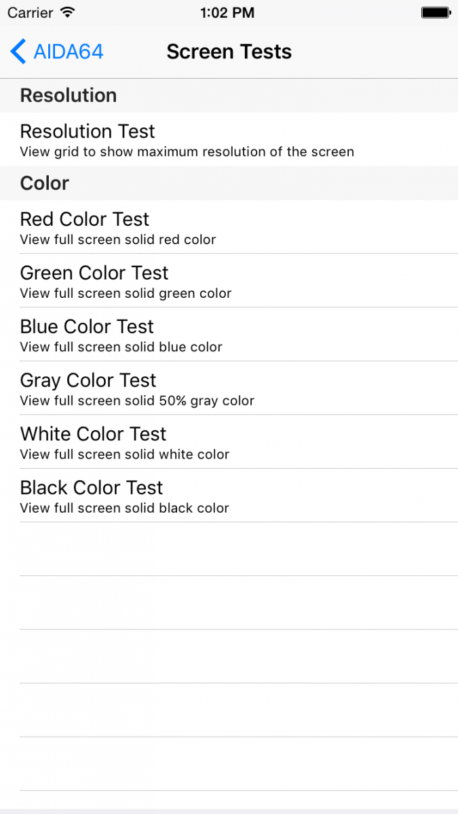Choose the White Color Test
The width and height of the screenshot is (458, 814).
pyautogui.click(x=93, y=433)
